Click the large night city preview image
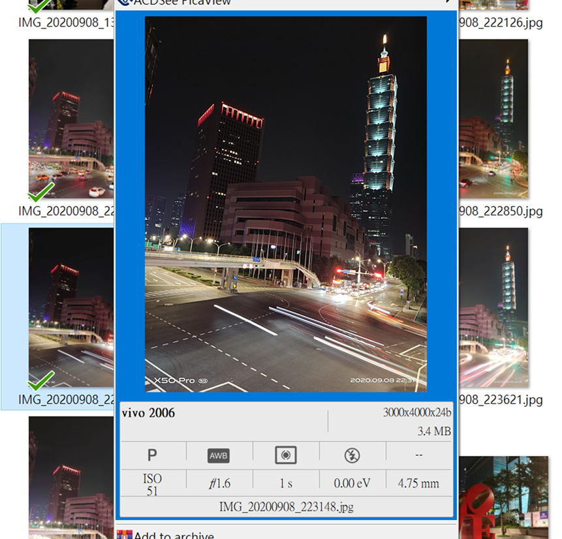Screen dimensions: 562x539 point(286,204)
